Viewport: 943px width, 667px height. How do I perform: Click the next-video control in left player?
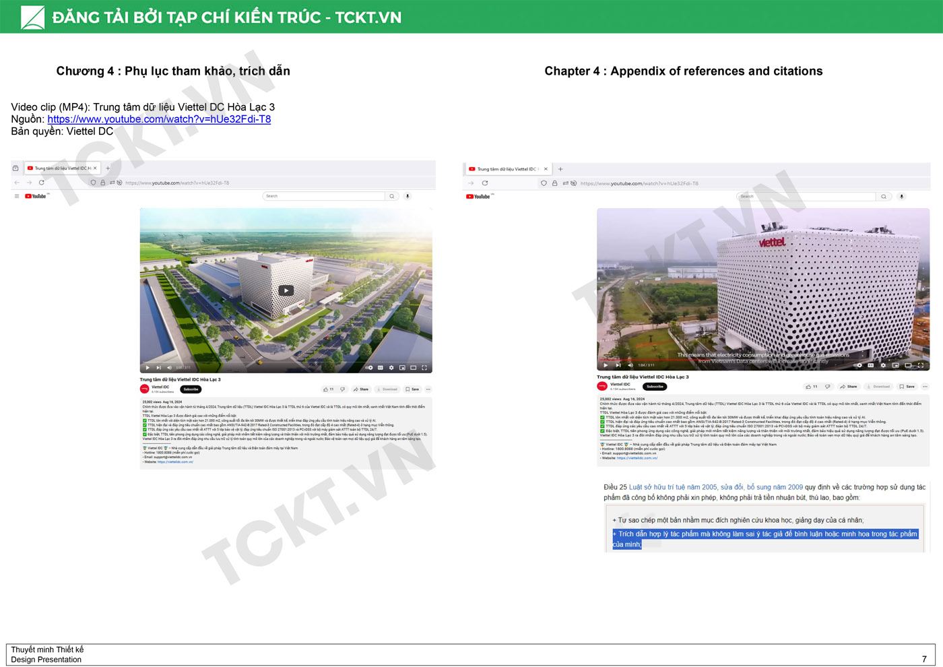[x=159, y=368]
